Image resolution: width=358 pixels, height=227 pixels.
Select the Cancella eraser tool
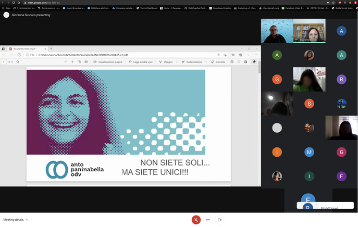pyautogui.click(x=218, y=62)
